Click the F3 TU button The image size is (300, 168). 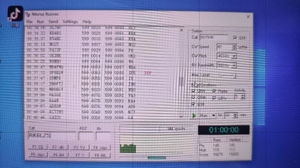[x=79, y=147]
